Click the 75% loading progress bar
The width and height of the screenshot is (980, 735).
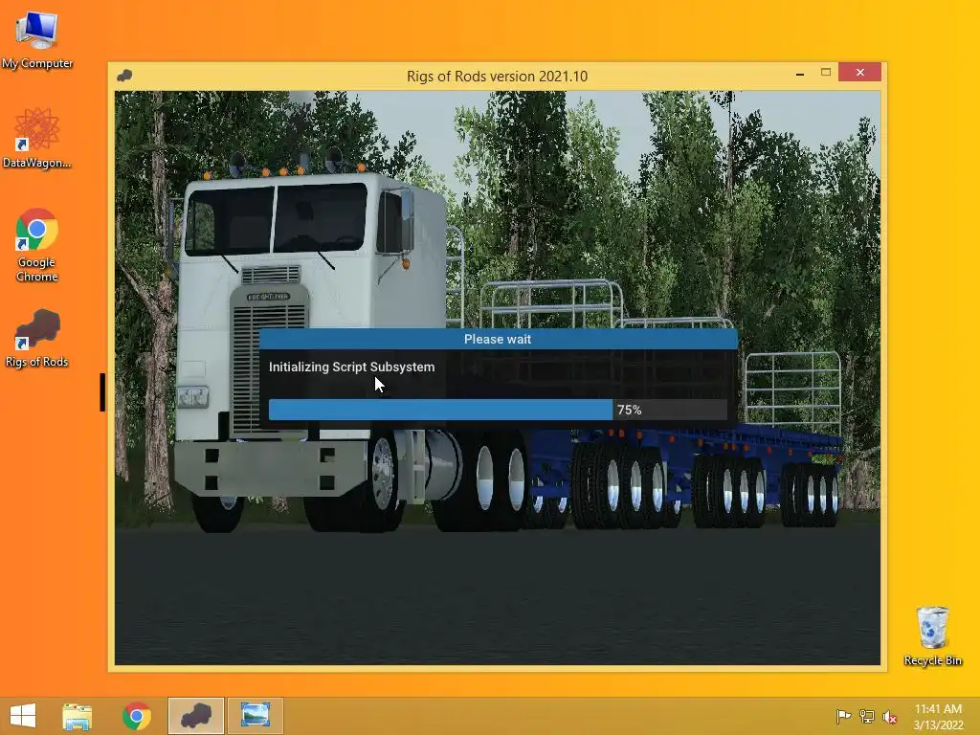pyautogui.click(x=498, y=410)
